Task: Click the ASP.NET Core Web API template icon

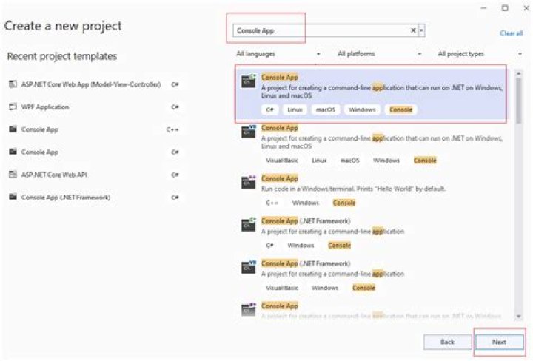Action: click(13, 175)
